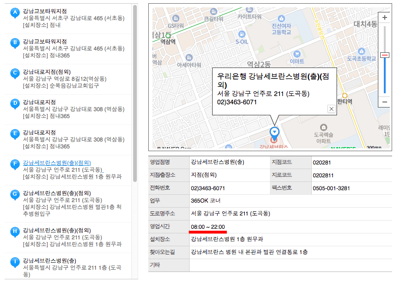Click marker D next to 강남대로지점

pos(15,103)
